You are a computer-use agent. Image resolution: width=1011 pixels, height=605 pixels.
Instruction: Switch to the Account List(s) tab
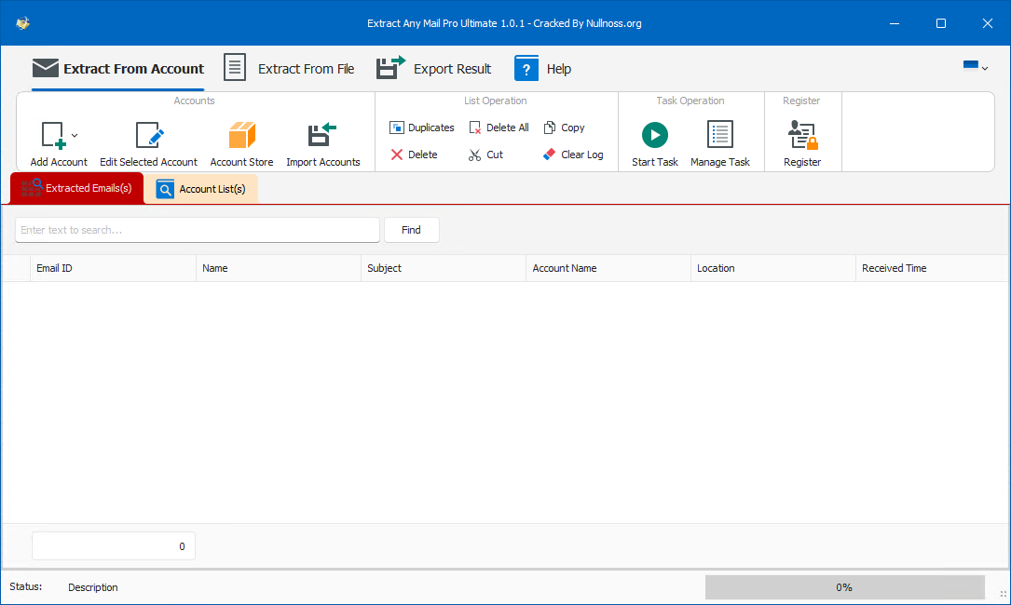click(x=201, y=190)
